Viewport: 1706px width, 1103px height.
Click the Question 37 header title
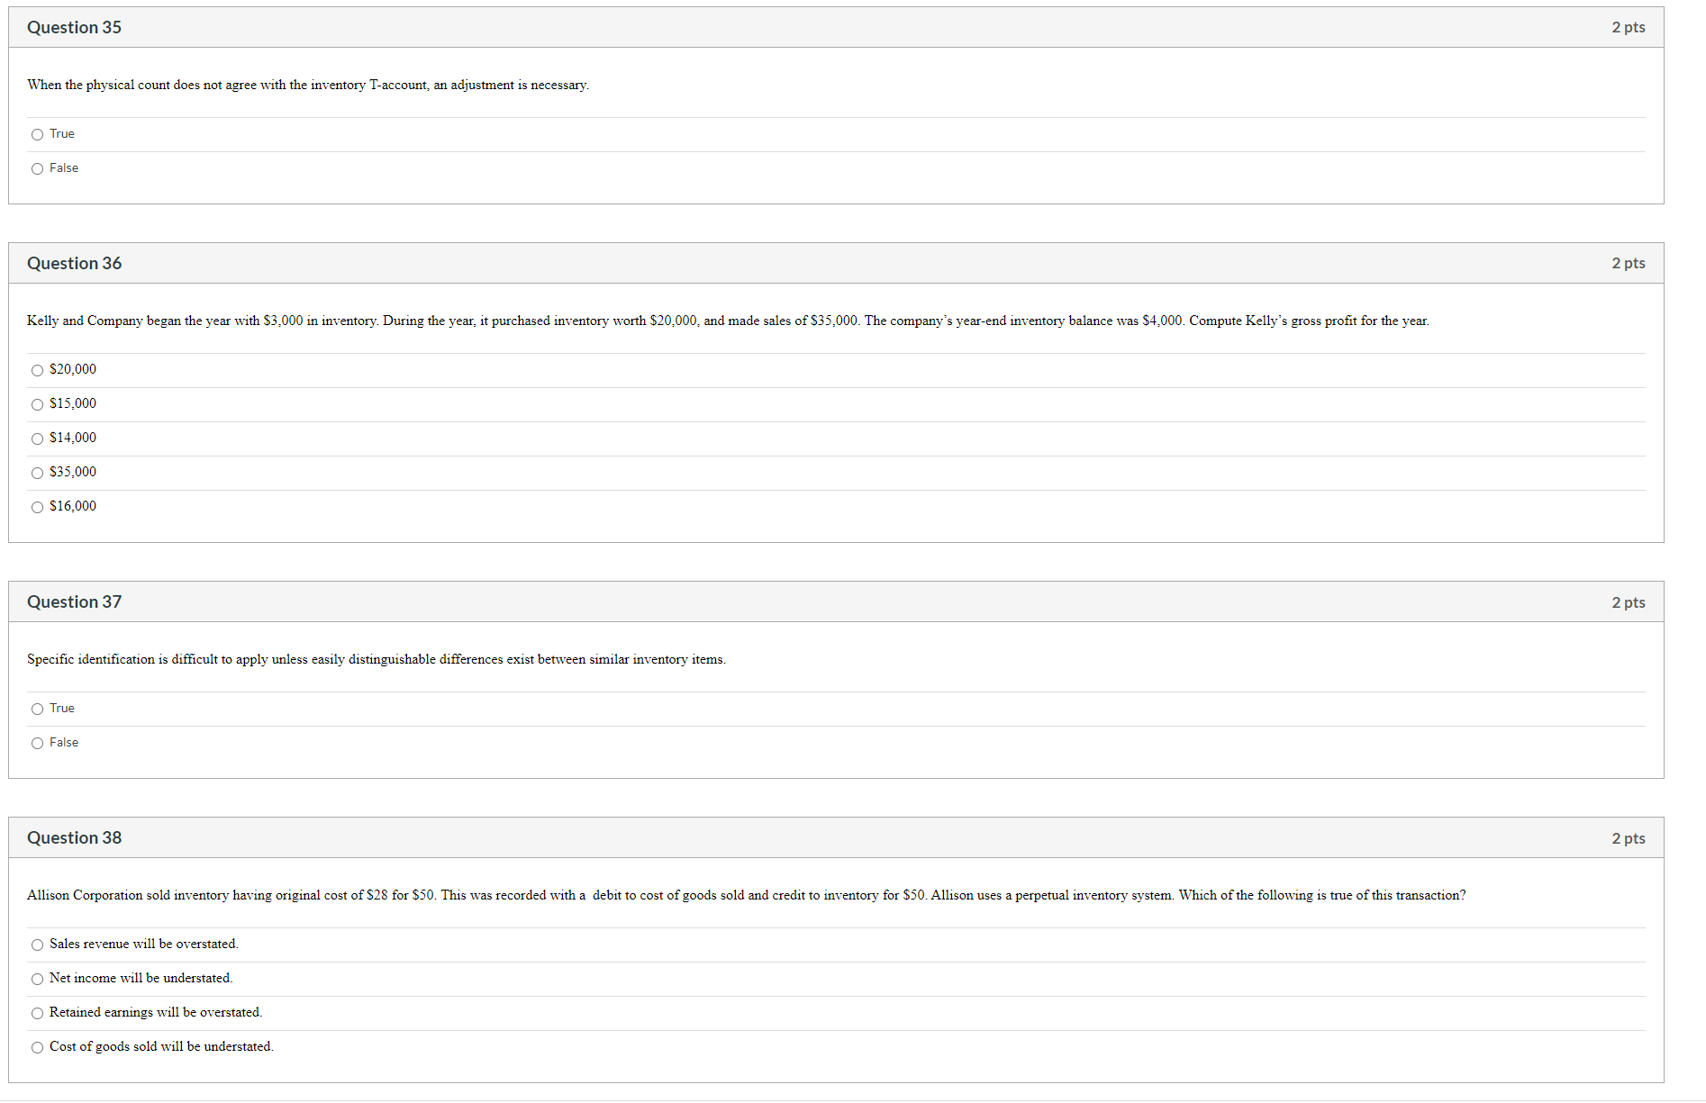pyautogui.click(x=74, y=601)
